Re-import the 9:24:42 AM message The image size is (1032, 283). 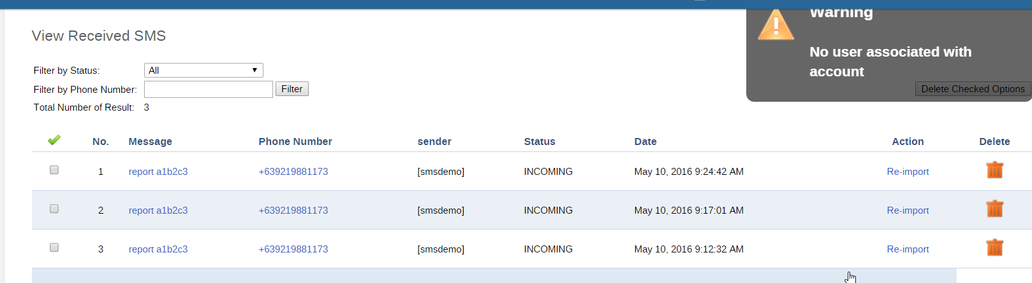click(x=908, y=172)
